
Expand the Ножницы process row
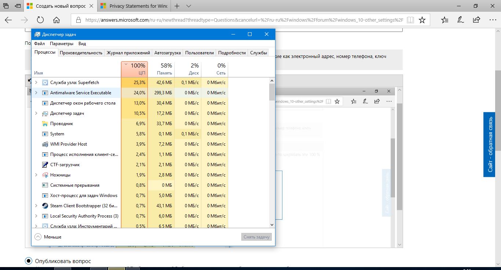(x=36, y=175)
